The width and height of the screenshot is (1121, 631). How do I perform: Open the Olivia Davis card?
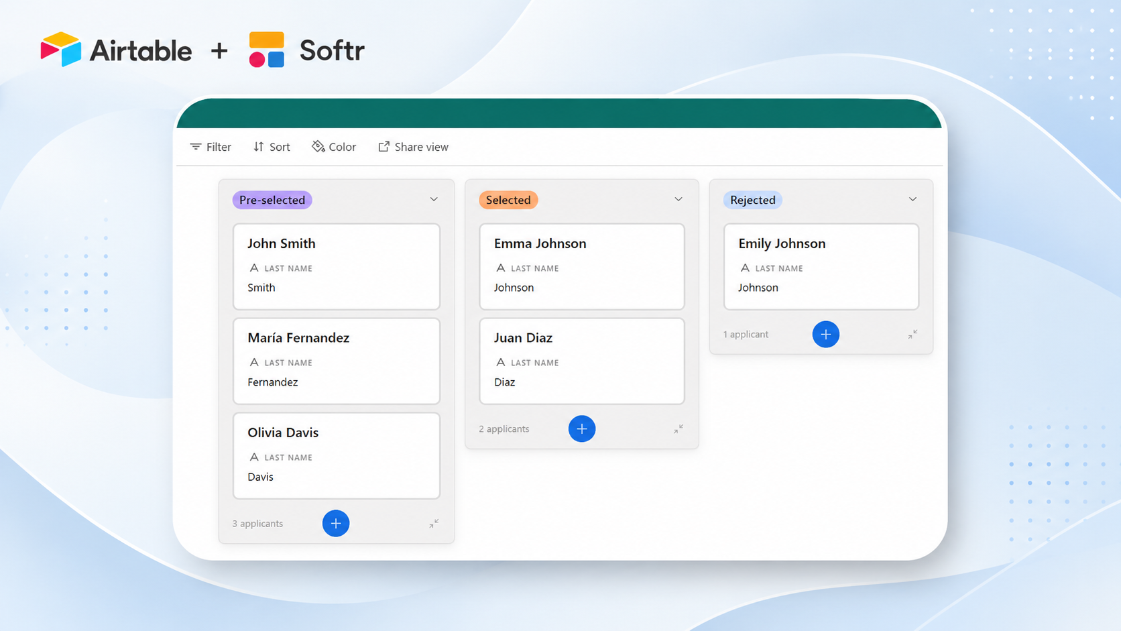tap(337, 456)
